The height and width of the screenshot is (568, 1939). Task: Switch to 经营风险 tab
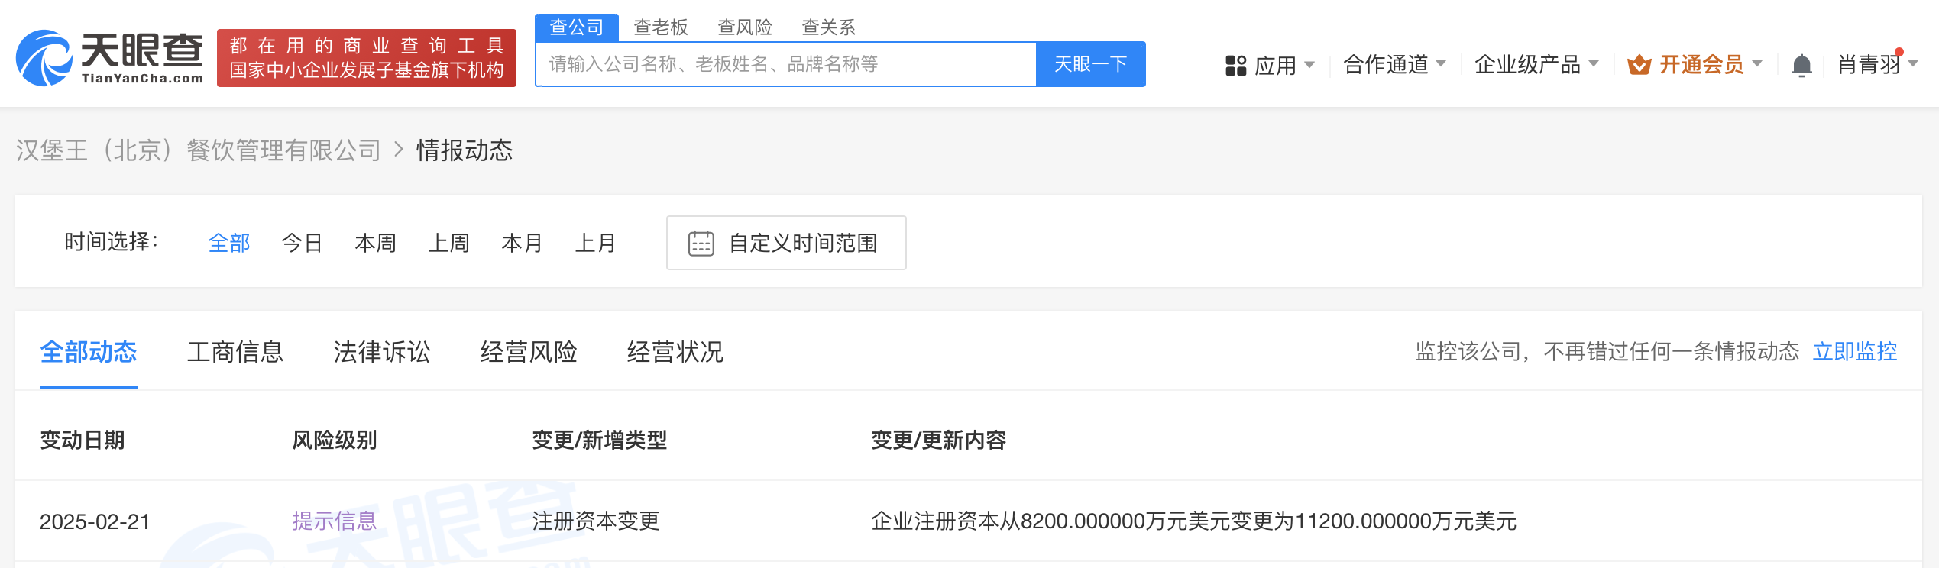[529, 352]
